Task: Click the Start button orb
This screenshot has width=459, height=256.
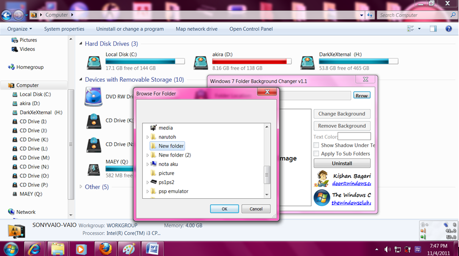Action: click(x=11, y=249)
